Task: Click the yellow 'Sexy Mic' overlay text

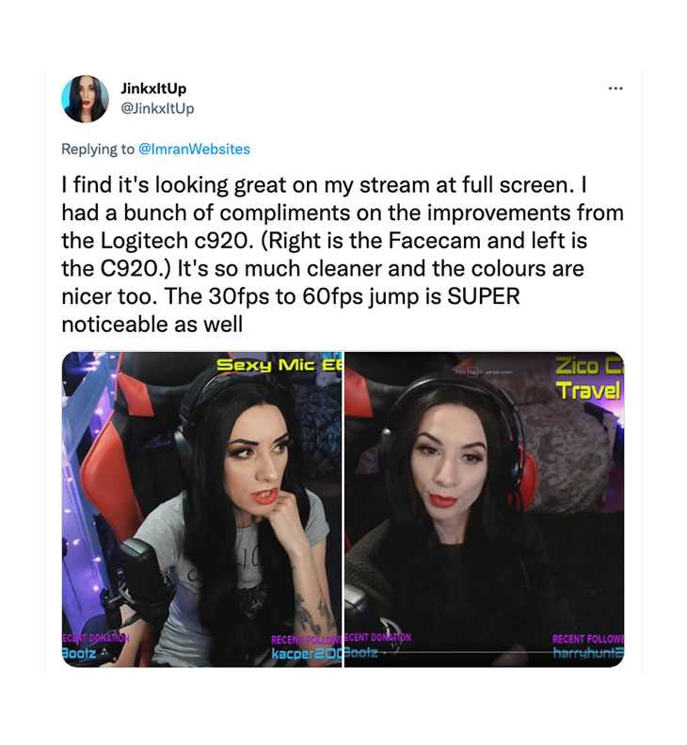Action: point(280,365)
